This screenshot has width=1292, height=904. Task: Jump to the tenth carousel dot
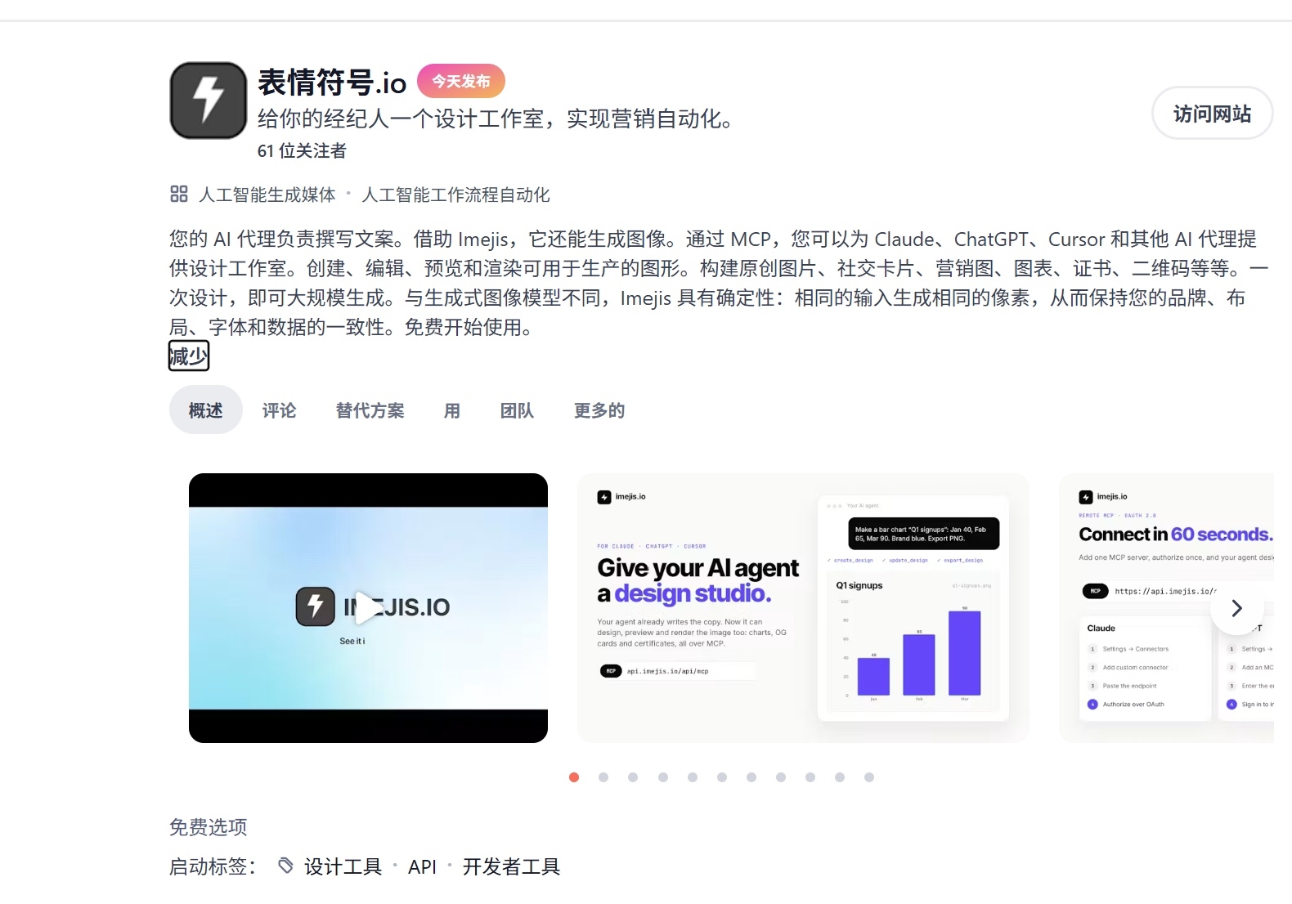(x=840, y=777)
